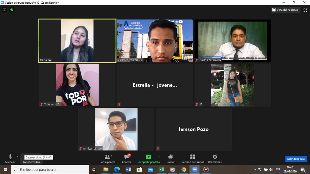Expand the audio options chevron next to Silenciar

pos(18,157)
